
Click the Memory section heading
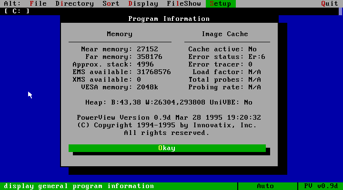(120, 34)
